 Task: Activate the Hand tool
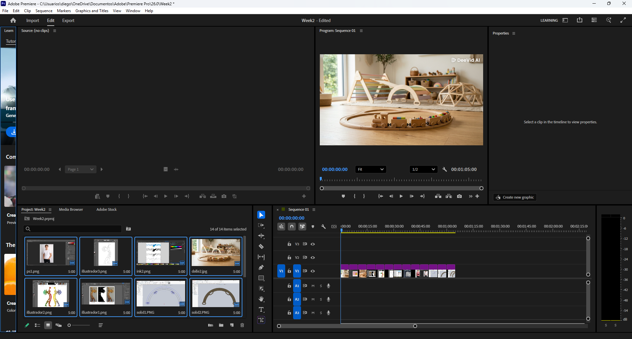(x=261, y=299)
